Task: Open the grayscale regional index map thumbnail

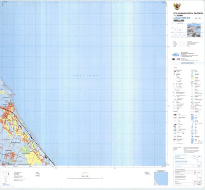Action: coord(194,30)
